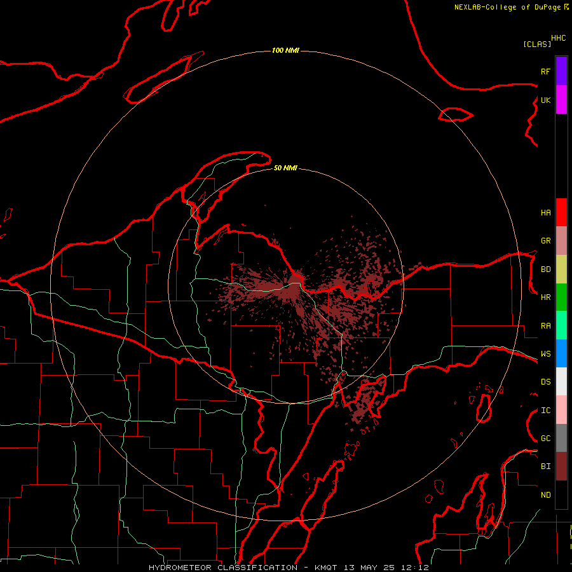
Task: Select the WS blue legend swatch
Action: 561,353
